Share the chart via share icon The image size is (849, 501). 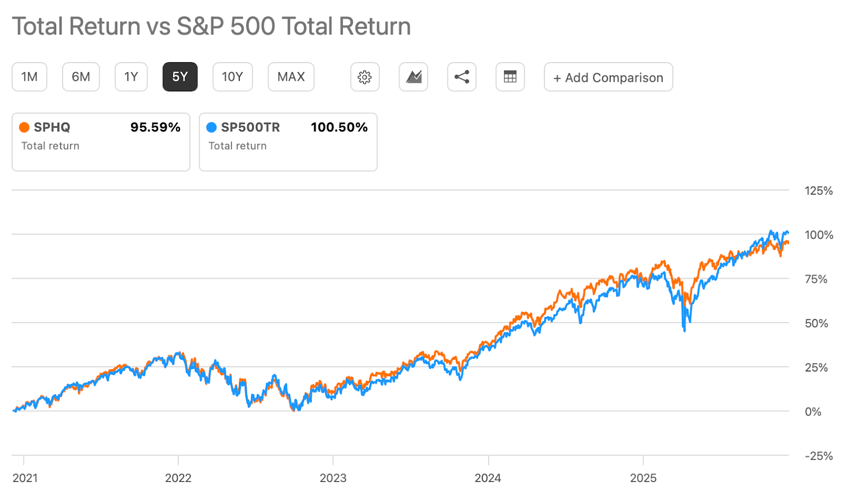pyautogui.click(x=462, y=77)
